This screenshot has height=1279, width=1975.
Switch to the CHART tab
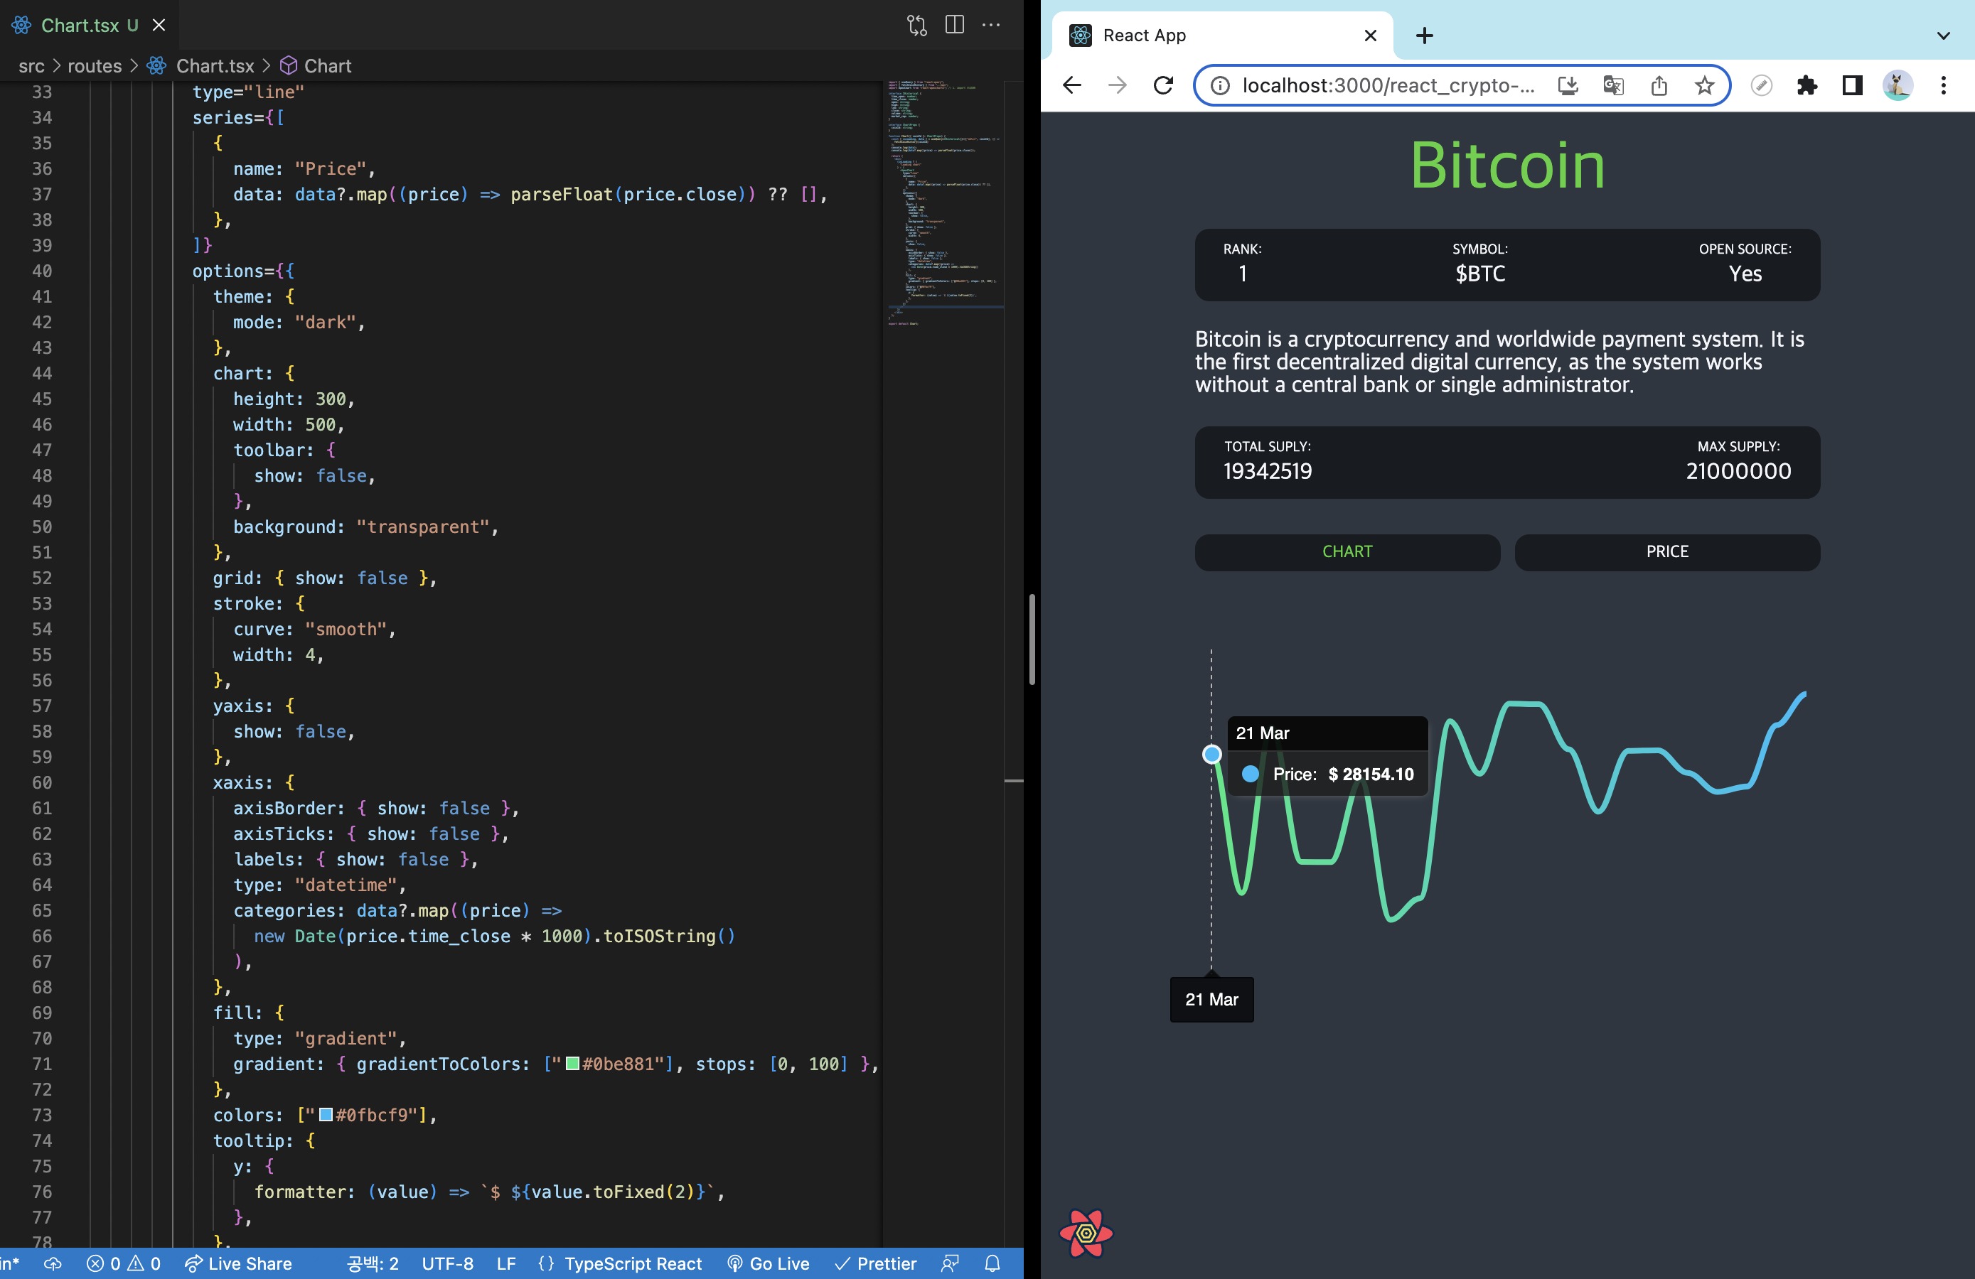click(x=1346, y=551)
